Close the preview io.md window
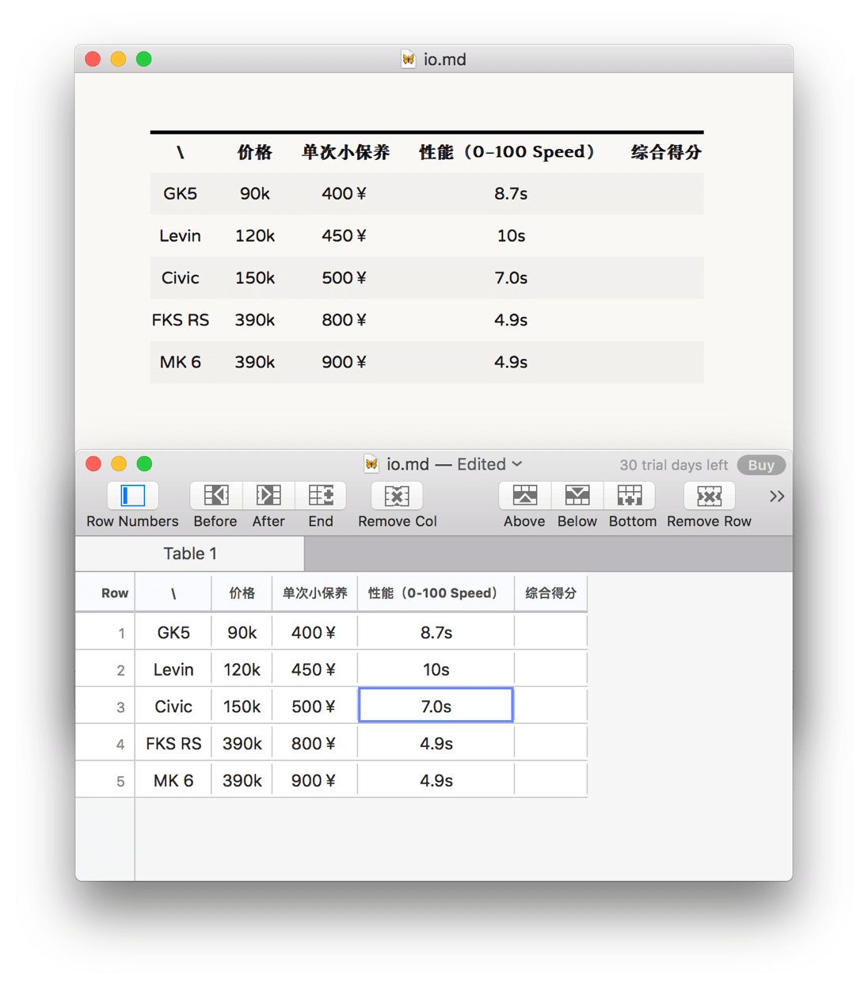This screenshot has height=987, width=868. coord(93,59)
